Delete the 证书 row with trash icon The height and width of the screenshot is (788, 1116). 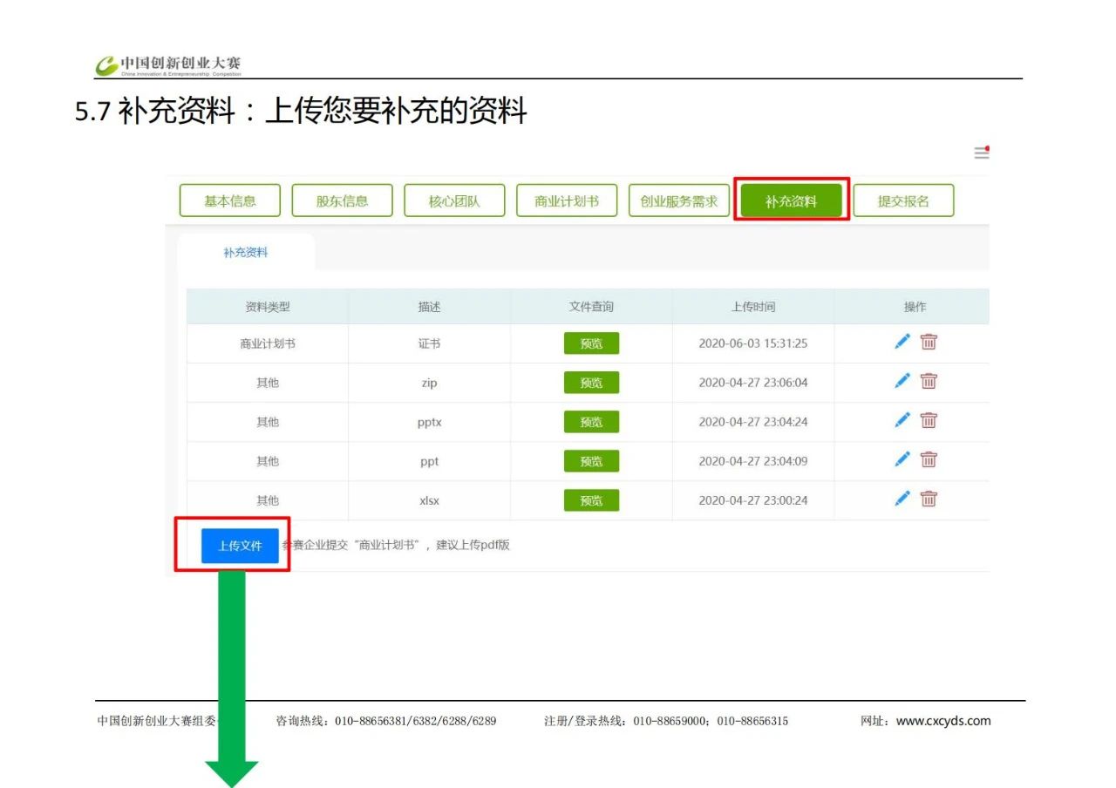click(929, 342)
